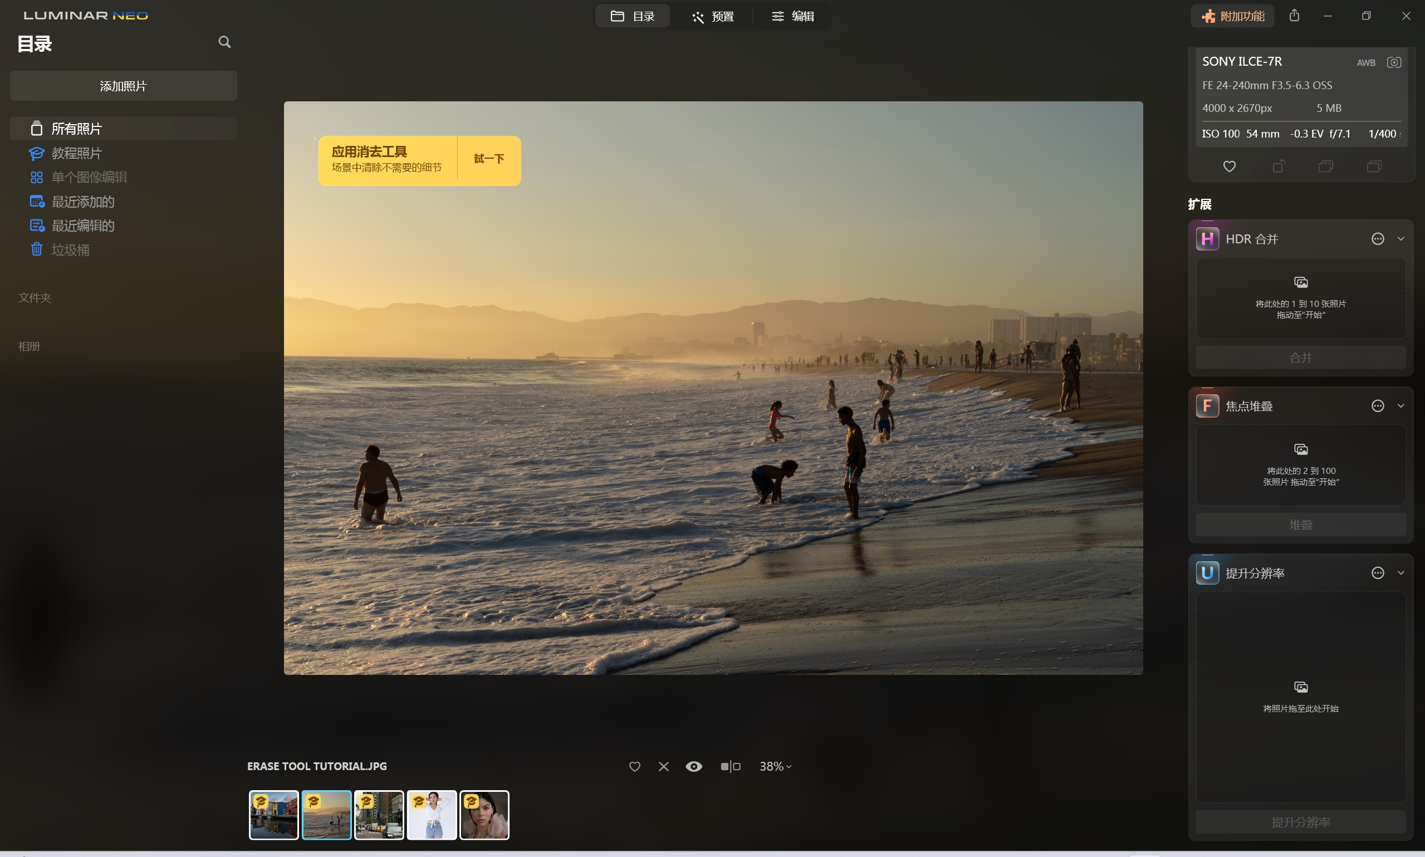Click the 提升分辨率 options ellipsis icon
This screenshot has height=857, width=1425.
pos(1378,573)
